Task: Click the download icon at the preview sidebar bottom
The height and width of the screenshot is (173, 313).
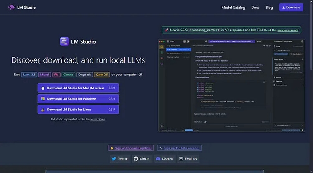Action: click(x=162, y=126)
